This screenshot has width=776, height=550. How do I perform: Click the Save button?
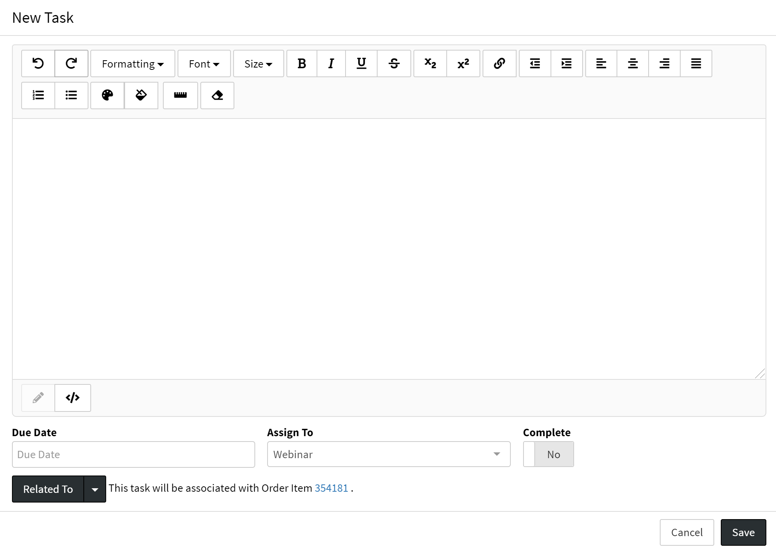[x=743, y=532]
